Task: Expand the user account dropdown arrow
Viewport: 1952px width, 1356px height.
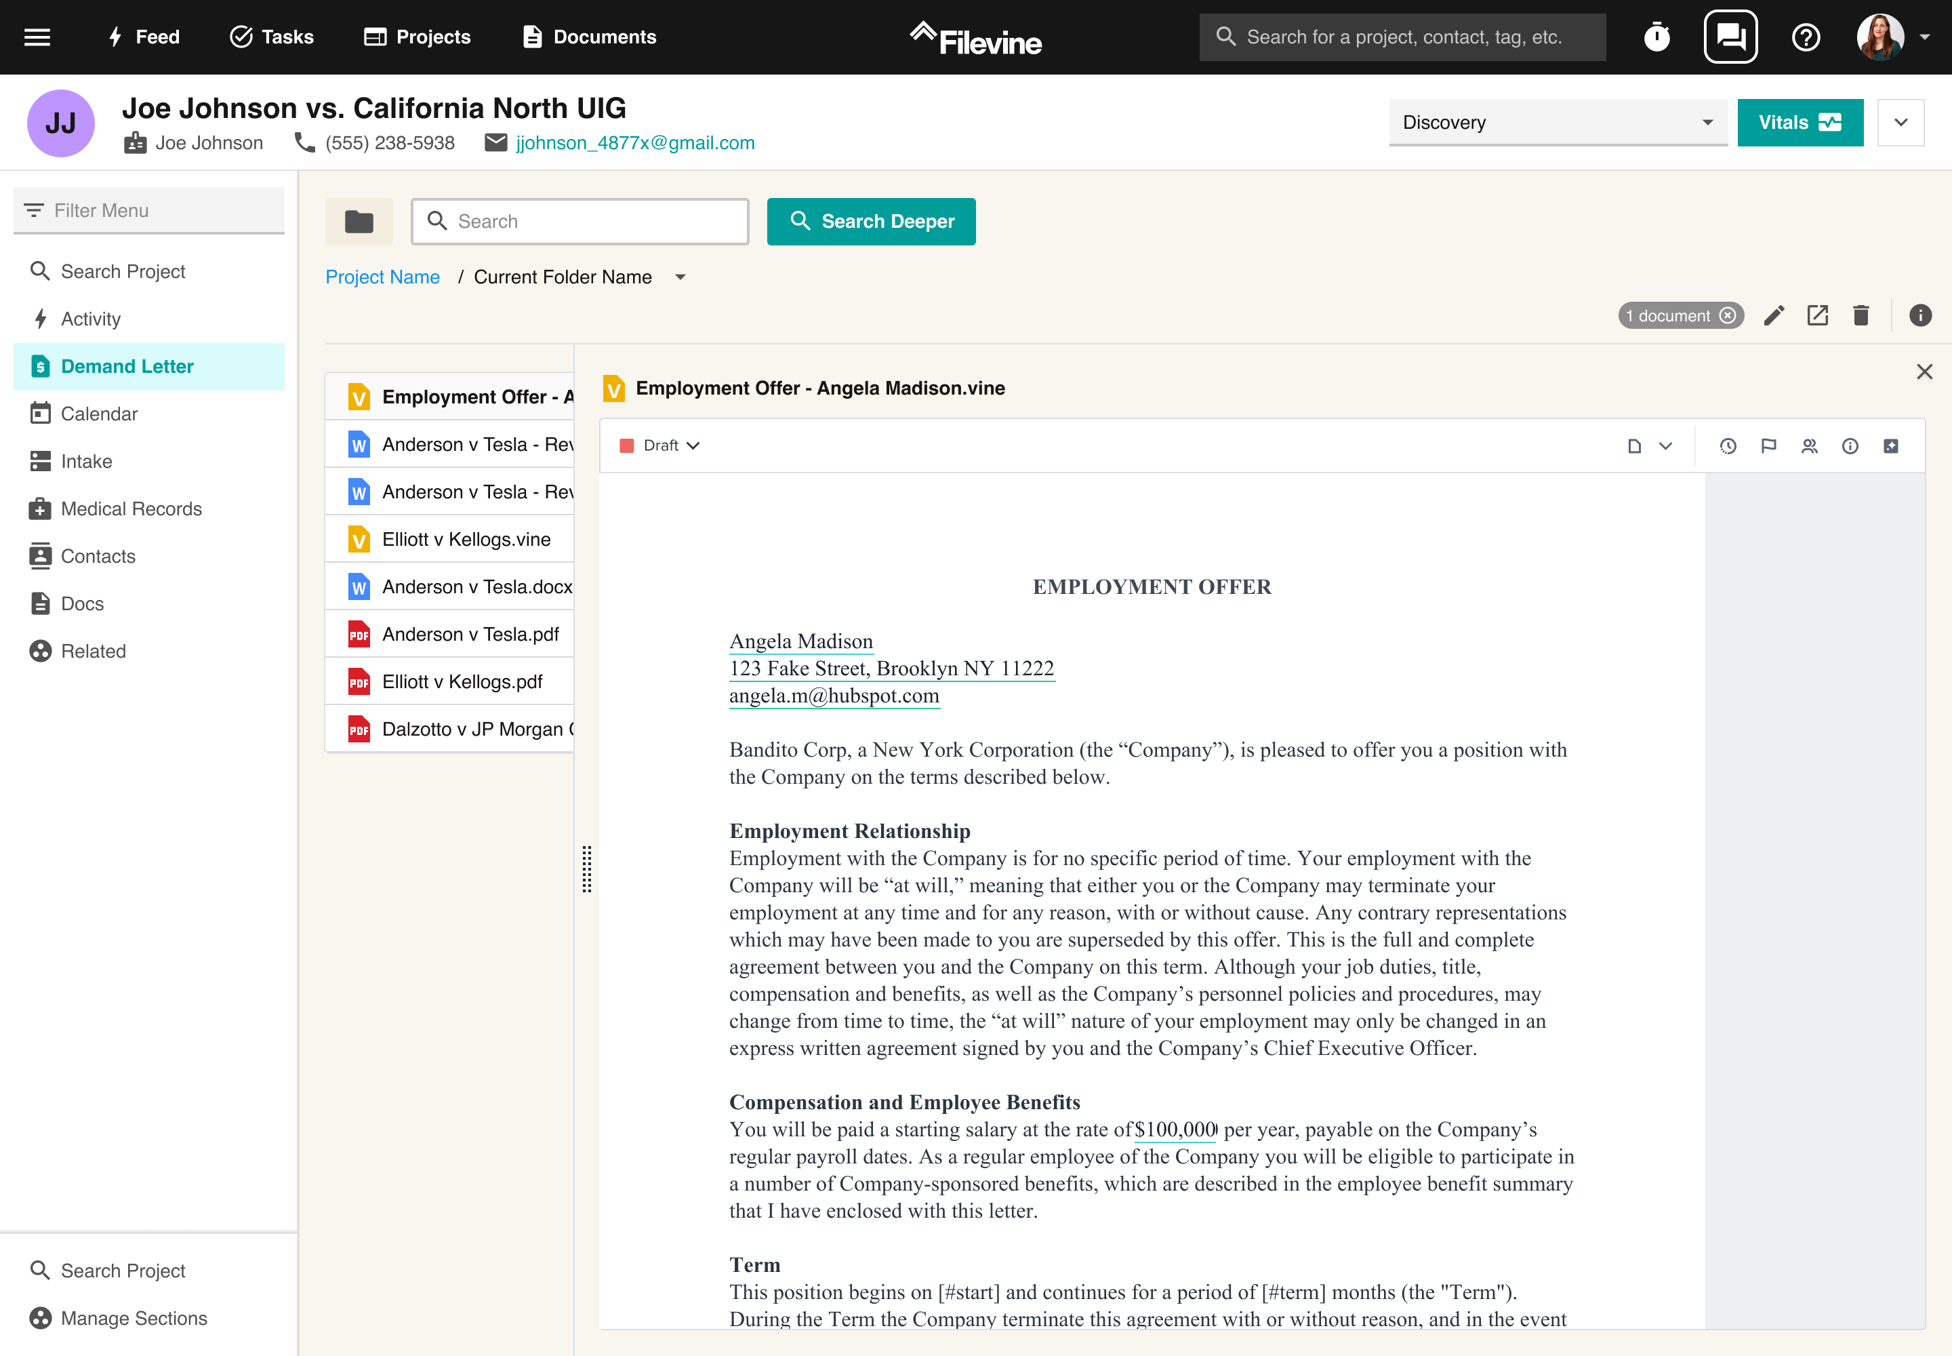Action: point(1925,37)
